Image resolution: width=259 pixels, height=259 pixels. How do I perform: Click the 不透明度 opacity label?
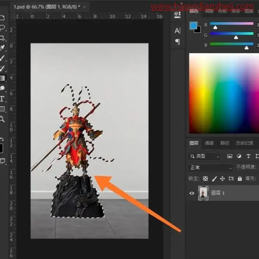click(246, 167)
